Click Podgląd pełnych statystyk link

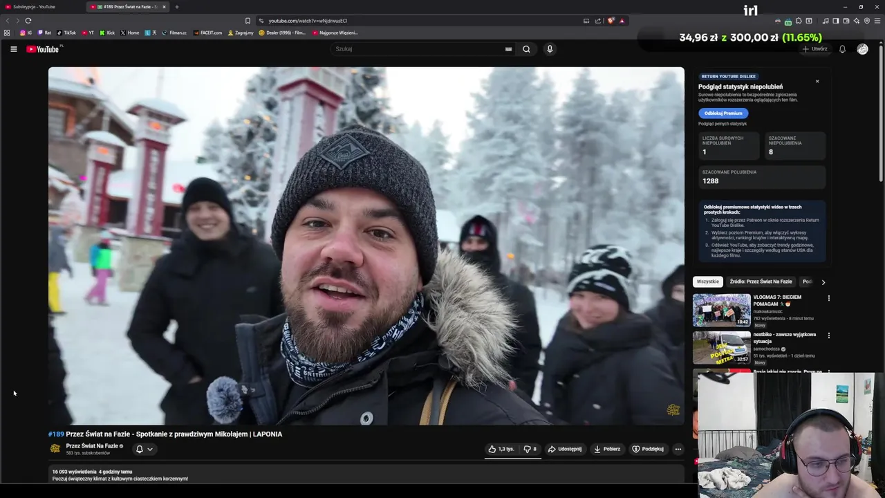click(723, 124)
